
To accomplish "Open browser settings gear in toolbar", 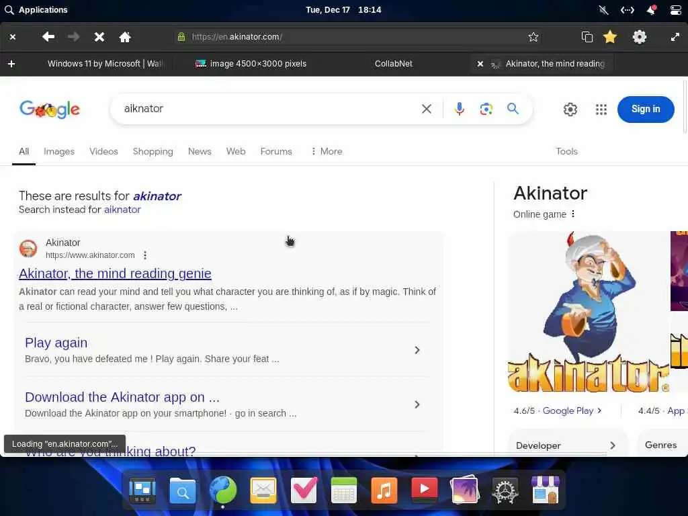I will click(x=640, y=37).
